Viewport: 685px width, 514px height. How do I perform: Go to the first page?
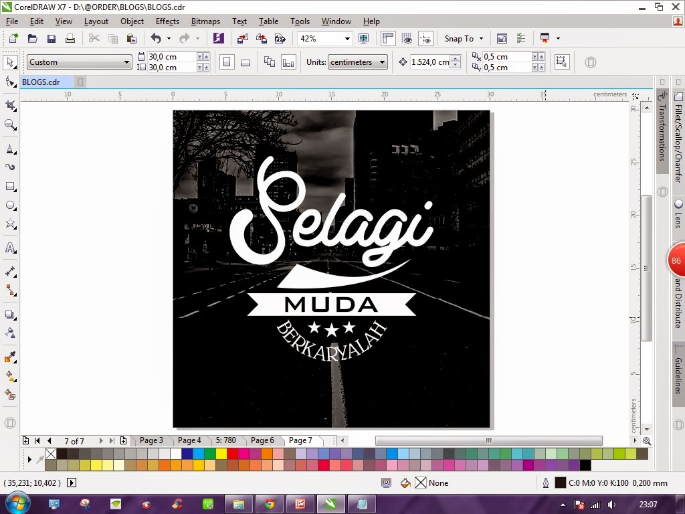coord(37,440)
